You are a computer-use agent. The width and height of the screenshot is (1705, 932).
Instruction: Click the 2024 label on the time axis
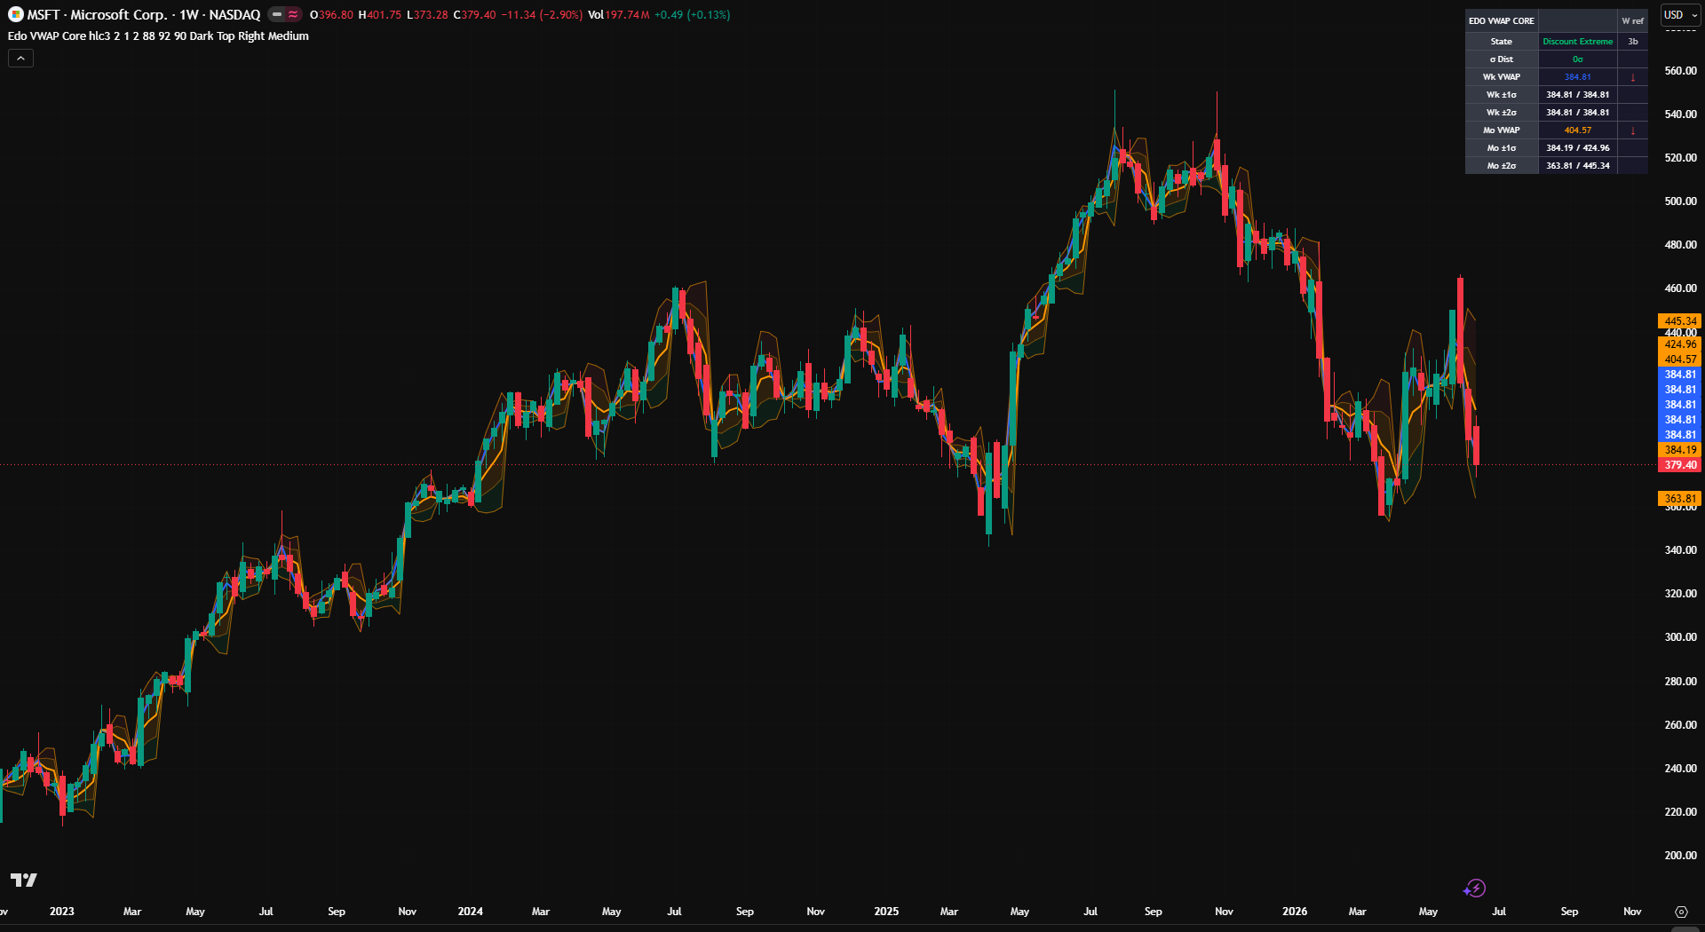(471, 912)
